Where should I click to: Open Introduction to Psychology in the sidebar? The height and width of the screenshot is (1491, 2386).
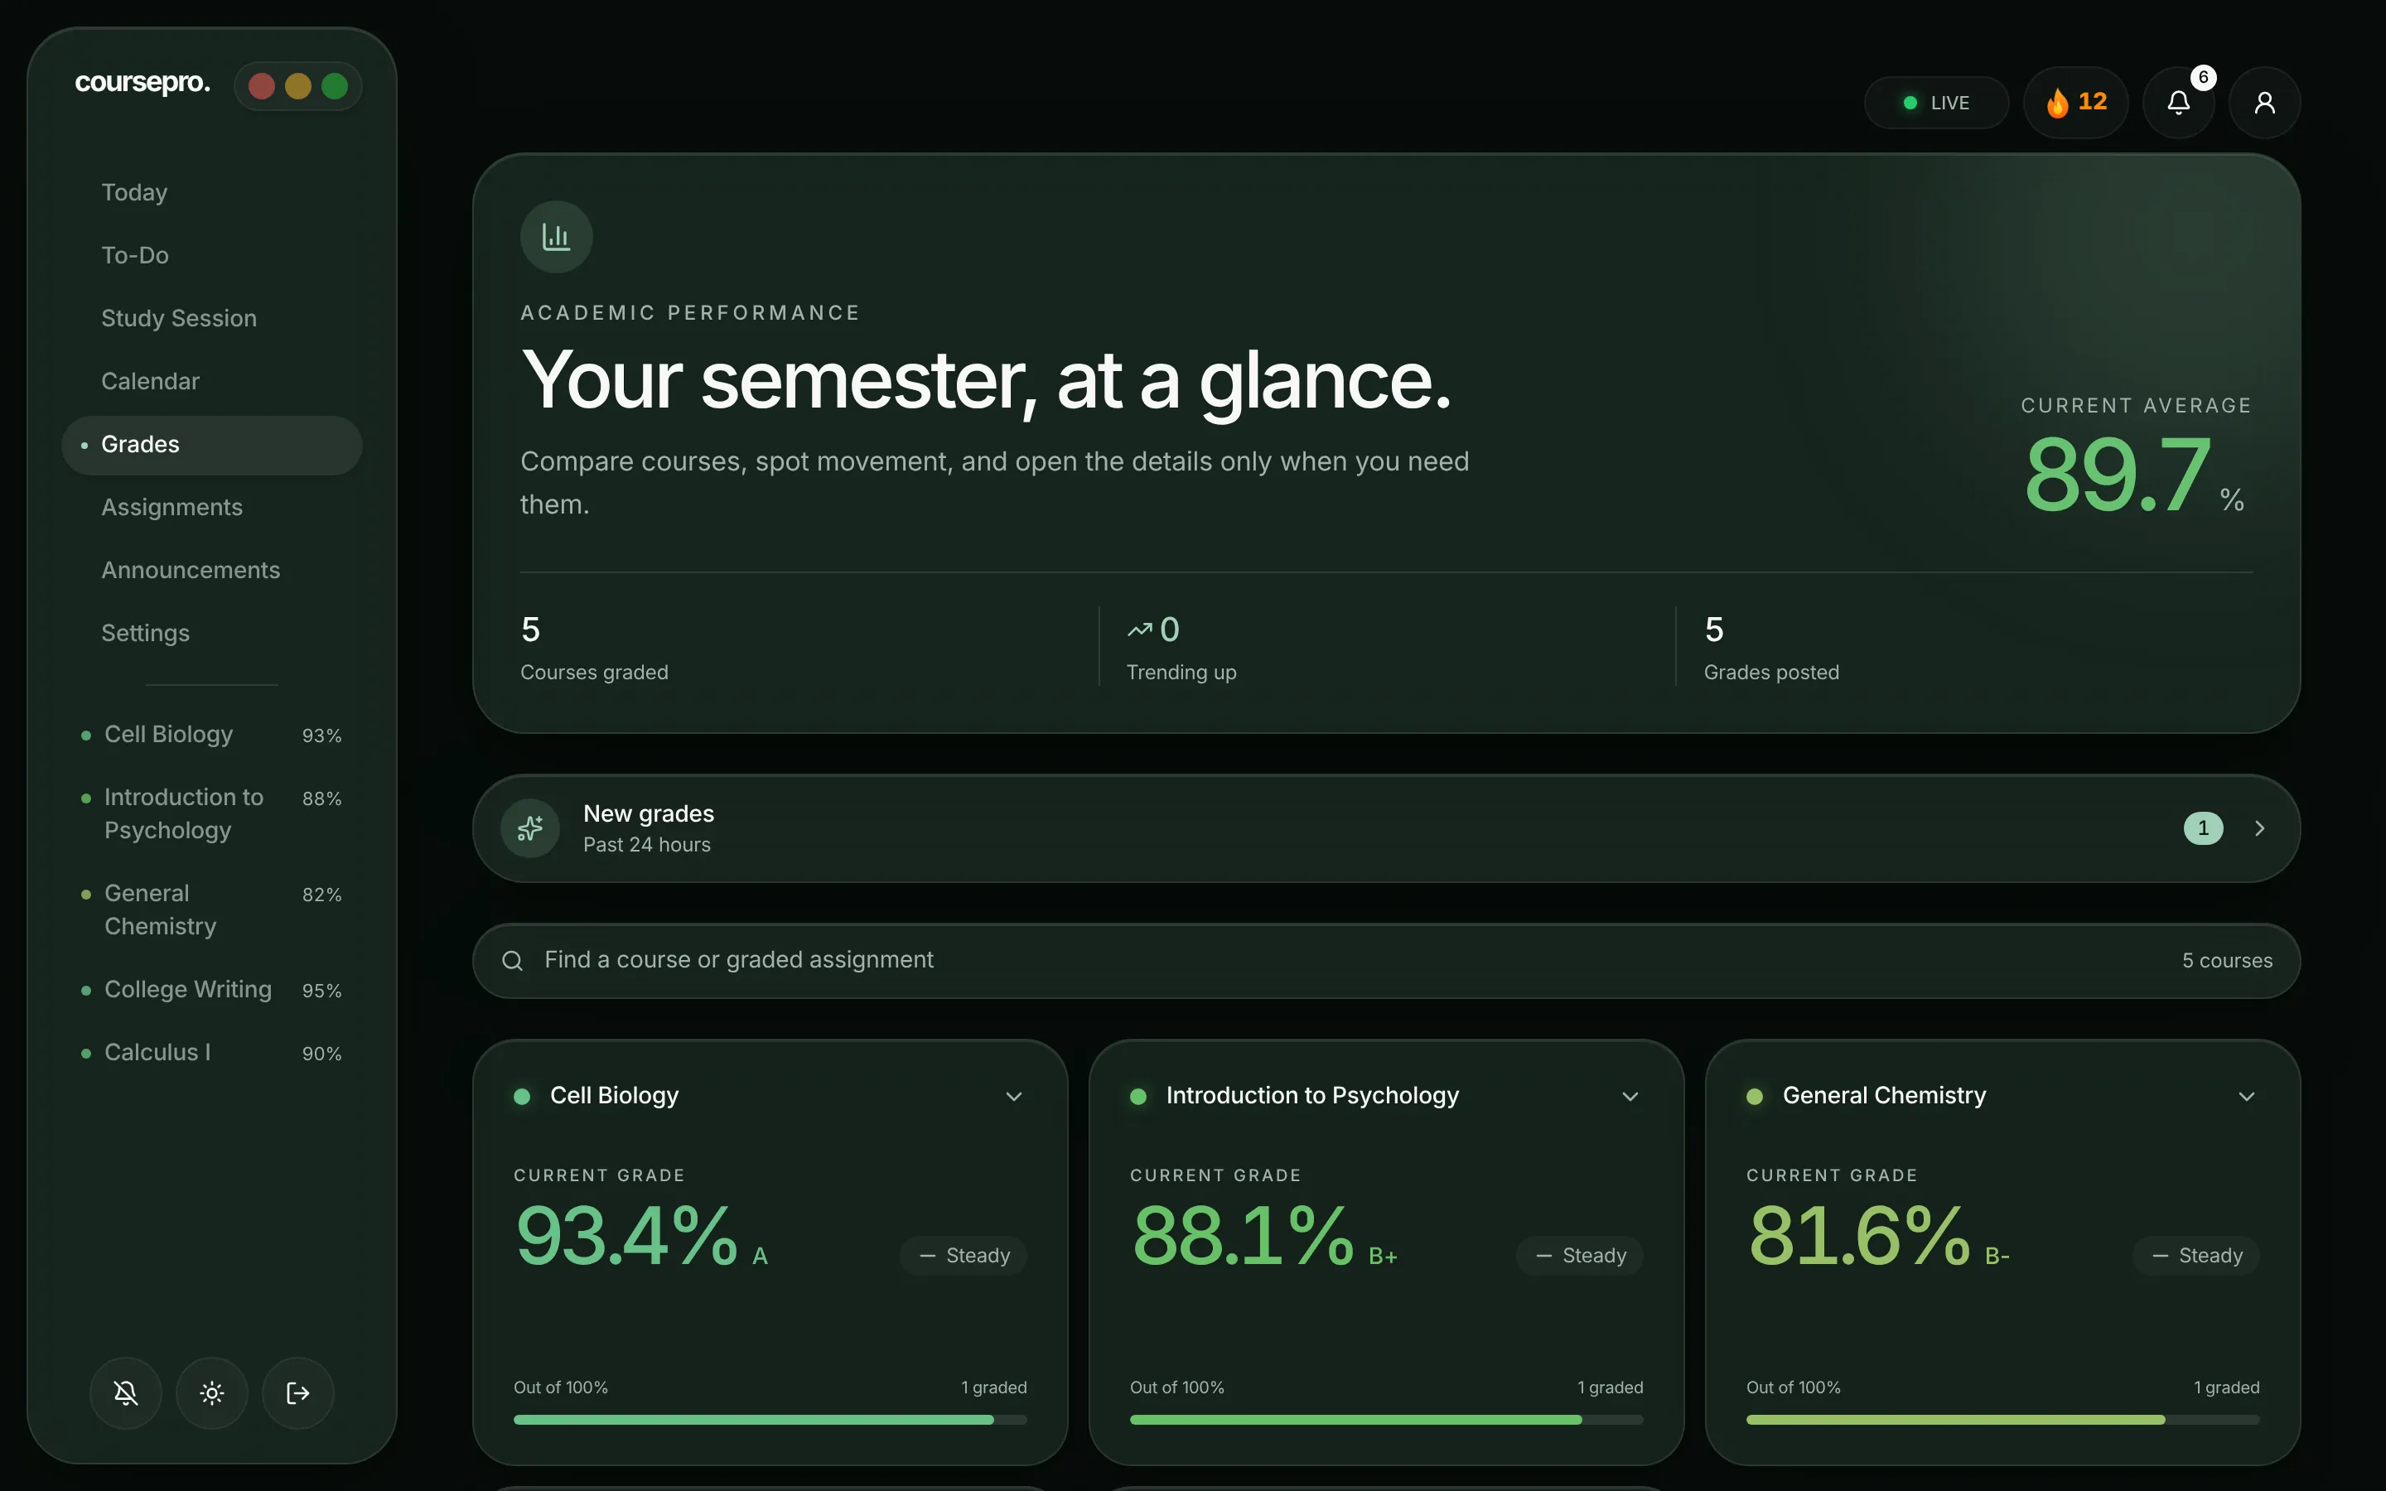point(212,813)
